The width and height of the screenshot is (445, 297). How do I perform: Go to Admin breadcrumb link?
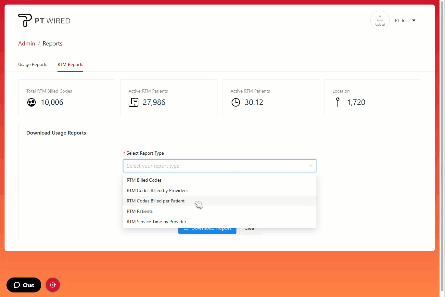coord(27,44)
